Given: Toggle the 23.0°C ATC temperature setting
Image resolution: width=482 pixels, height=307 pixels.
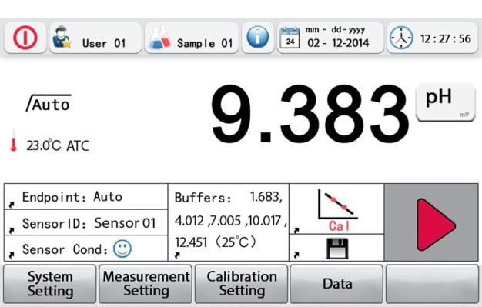Looking at the screenshot, I should tap(49, 145).
